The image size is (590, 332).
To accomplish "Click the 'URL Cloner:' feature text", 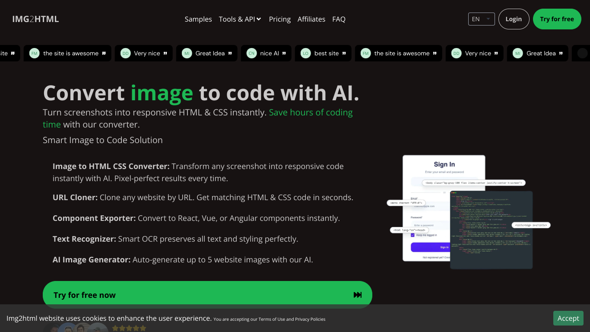I will 75,197.
